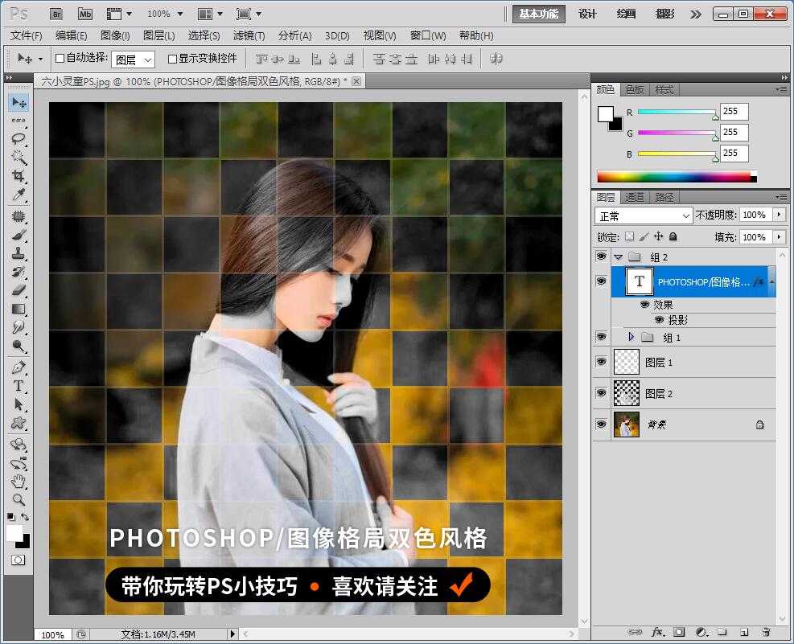Expand more workspaces chevron
794x644 pixels.
point(697,14)
